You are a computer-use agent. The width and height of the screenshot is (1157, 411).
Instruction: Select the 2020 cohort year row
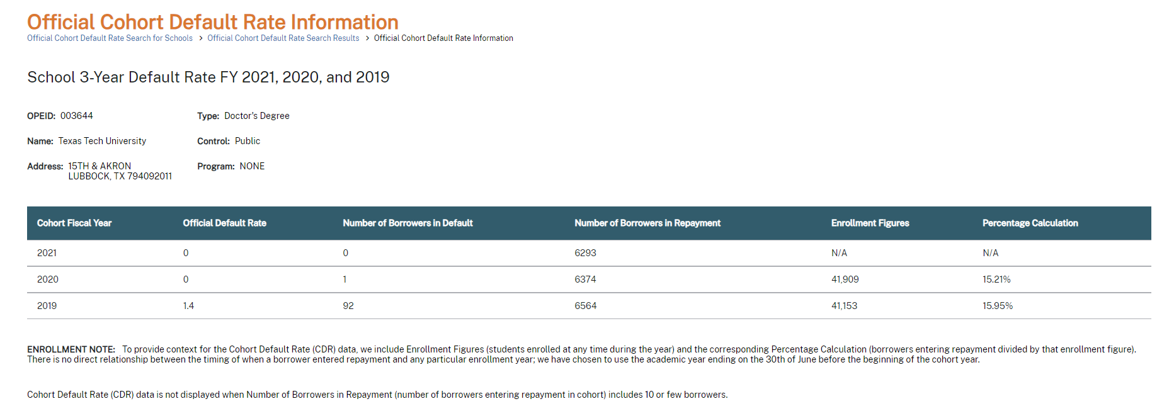tap(589, 279)
